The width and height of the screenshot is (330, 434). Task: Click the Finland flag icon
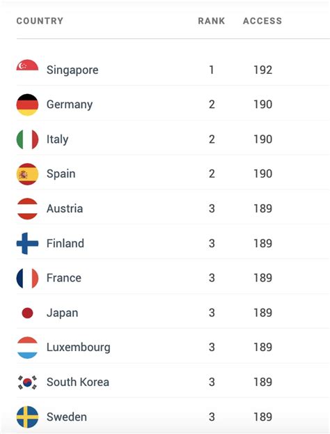pos(27,243)
